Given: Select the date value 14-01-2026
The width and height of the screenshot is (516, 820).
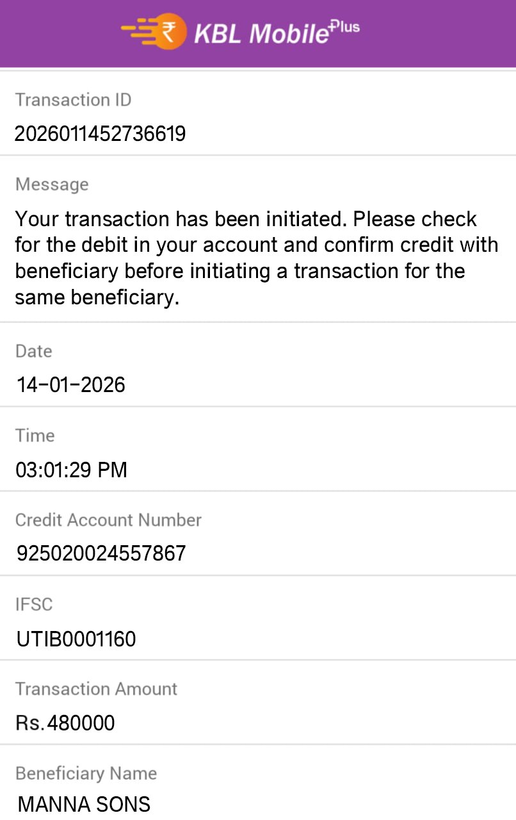Looking at the screenshot, I should [70, 385].
